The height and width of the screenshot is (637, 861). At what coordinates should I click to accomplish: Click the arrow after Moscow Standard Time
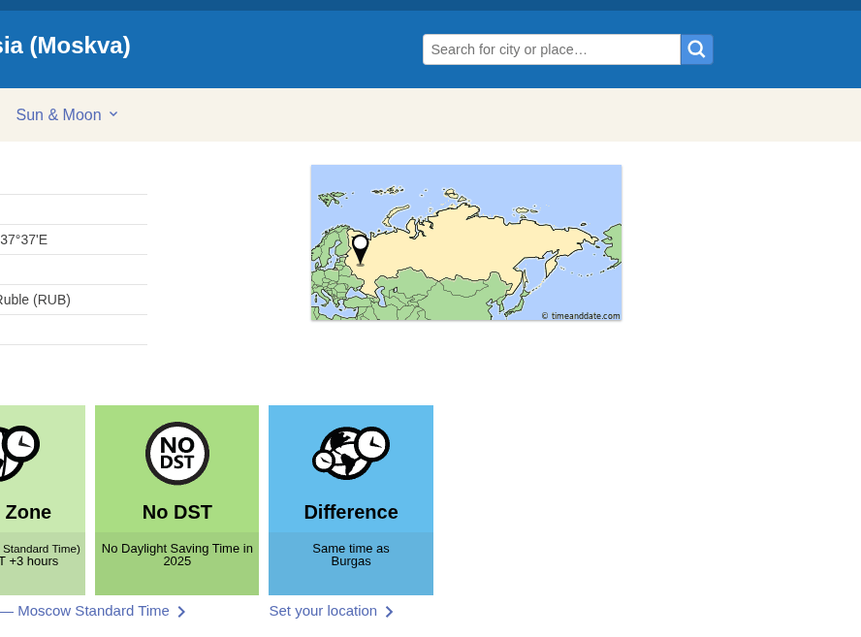pyautogui.click(x=181, y=612)
